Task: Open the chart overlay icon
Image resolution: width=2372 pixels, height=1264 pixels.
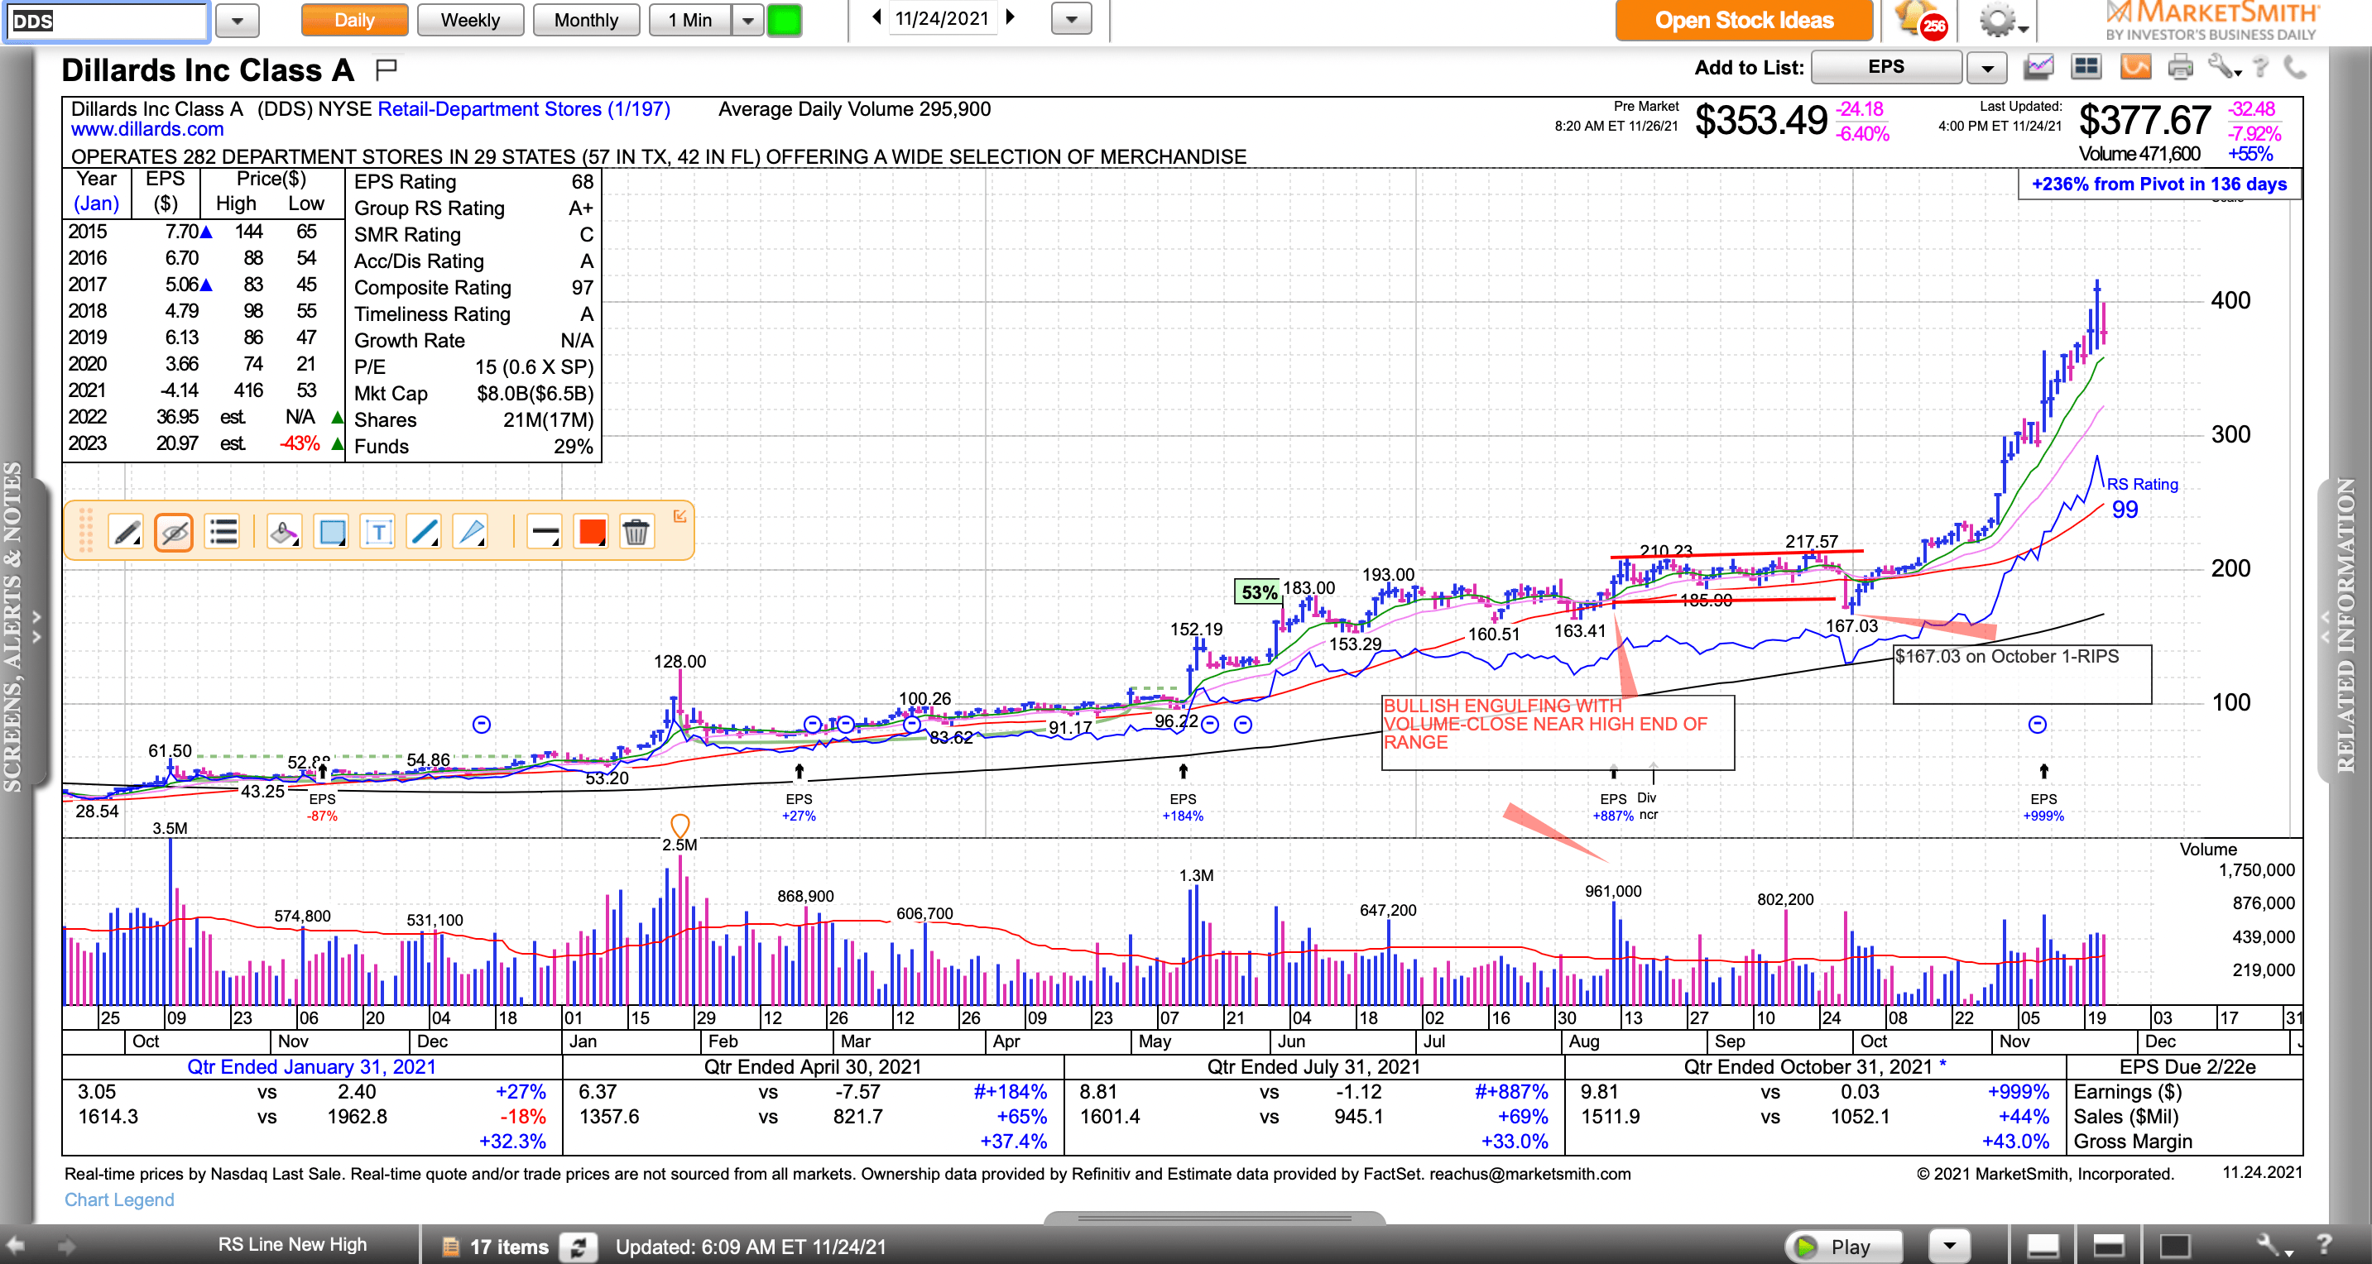Action: point(2038,67)
